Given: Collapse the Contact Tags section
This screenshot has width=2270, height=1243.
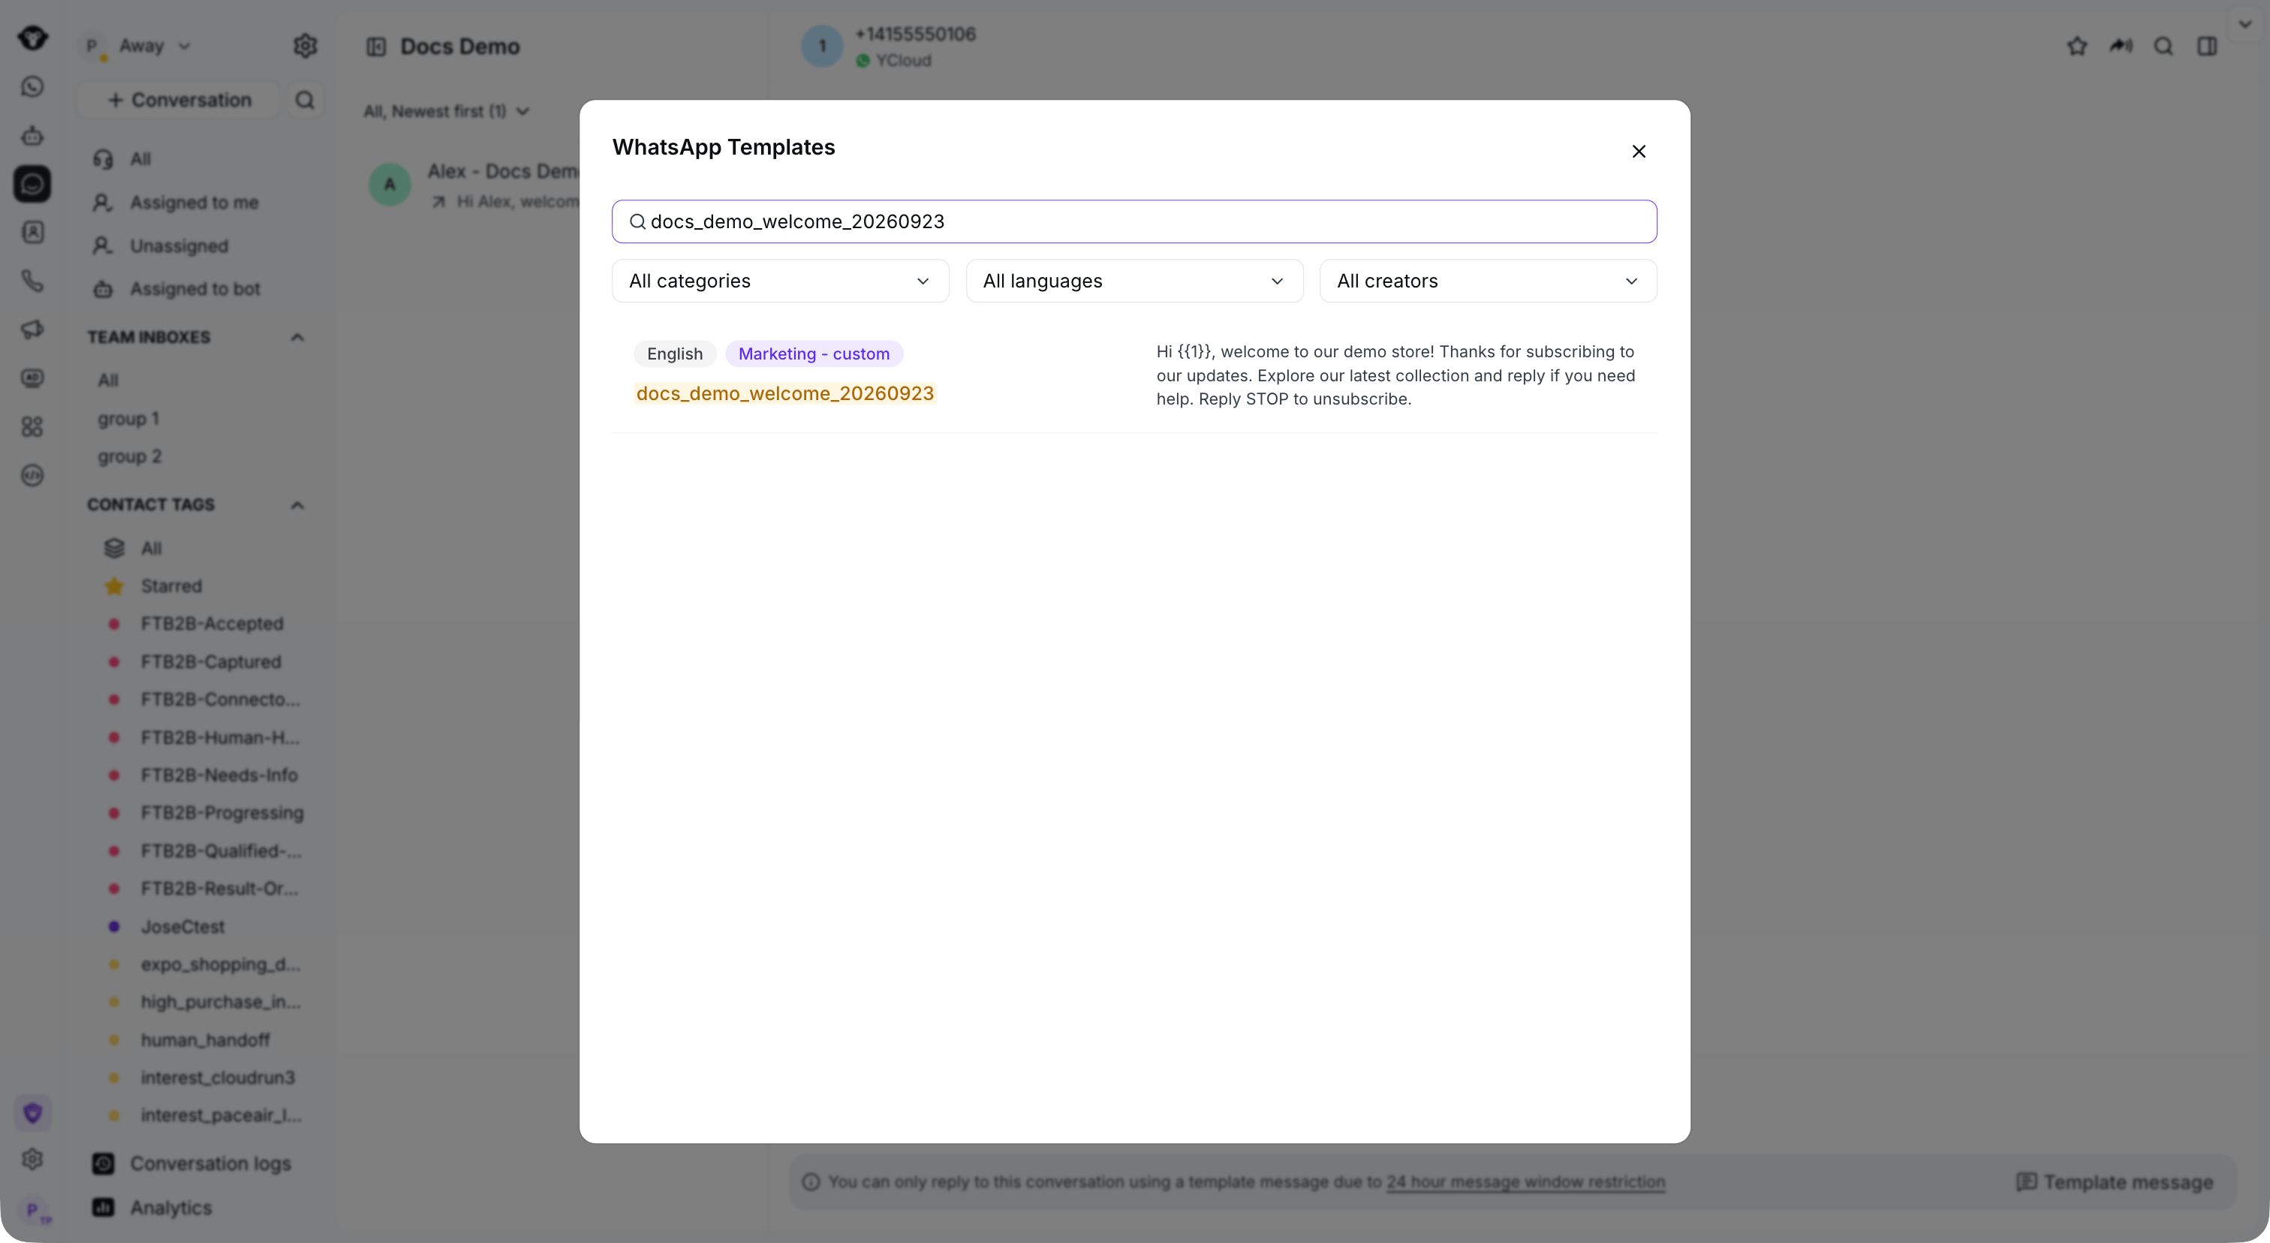Looking at the screenshot, I should pos(297,504).
